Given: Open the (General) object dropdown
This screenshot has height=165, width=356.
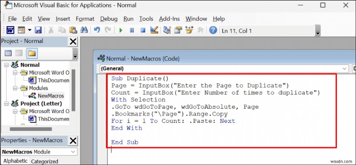Looking at the screenshot, I should click(x=344, y=68).
